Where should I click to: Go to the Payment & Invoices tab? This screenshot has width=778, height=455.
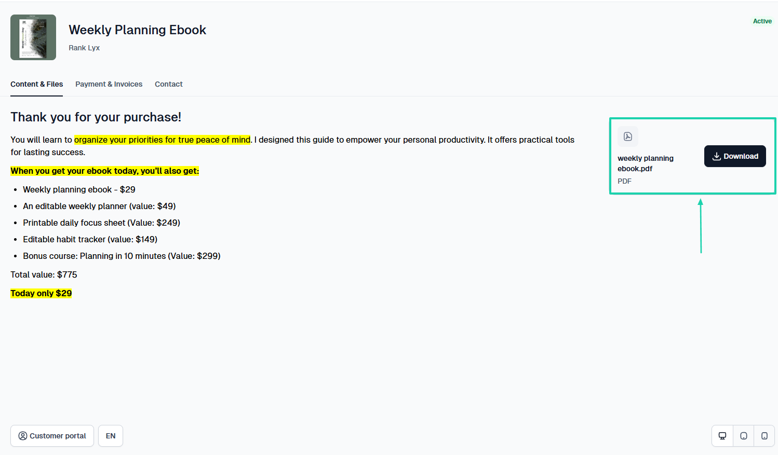click(109, 84)
